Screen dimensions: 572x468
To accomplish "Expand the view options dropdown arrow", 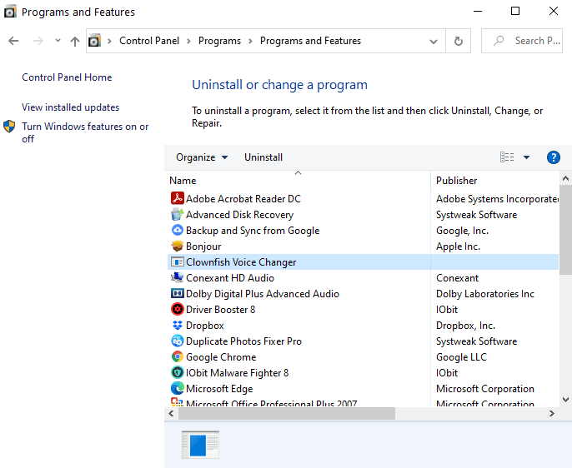I will pyautogui.click(x=526, y=157).
